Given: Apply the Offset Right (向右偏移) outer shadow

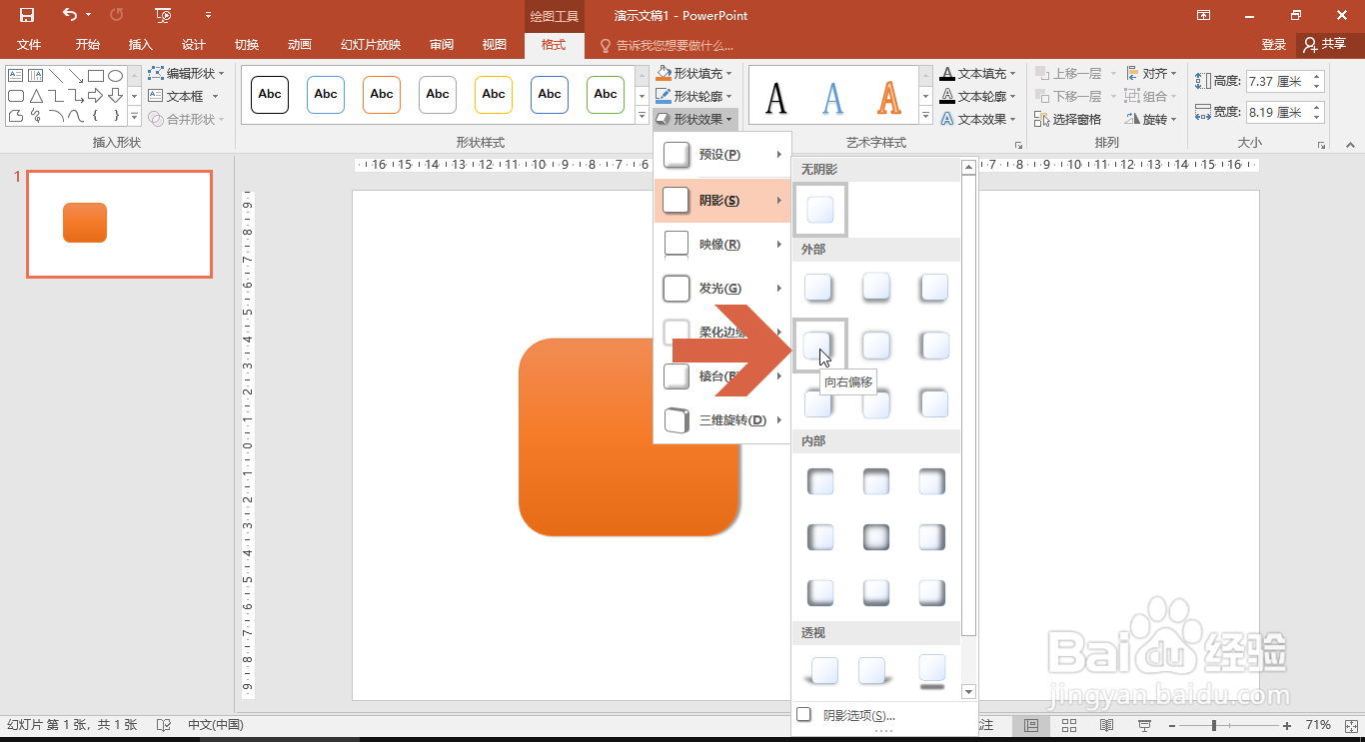Looking at the screenshot, I should pos(820,346).
